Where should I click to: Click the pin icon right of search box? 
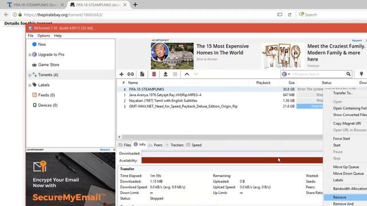click(x=361, y=74)
